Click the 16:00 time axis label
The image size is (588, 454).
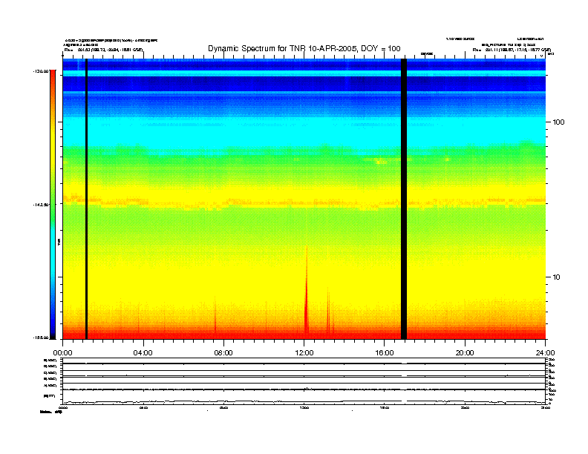tap(385, 353)
